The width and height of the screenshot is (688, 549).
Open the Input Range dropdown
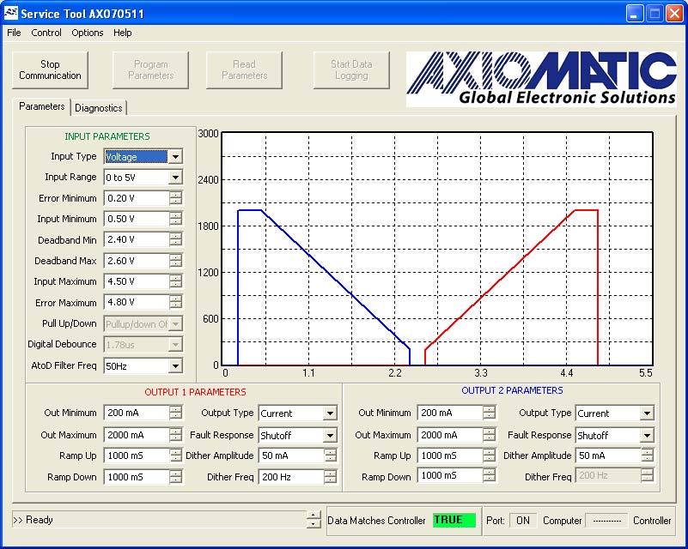tap(175, 178)
